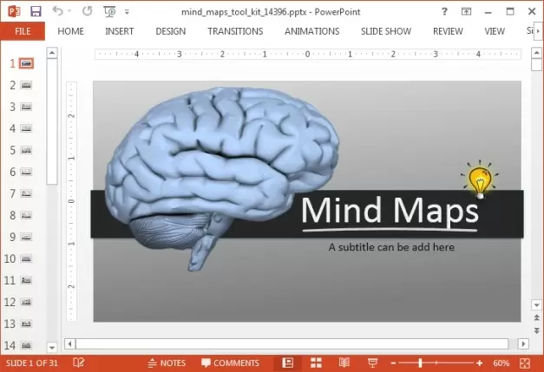Expand the Undo history dropdown arrow
The width and height of the screenshot is (544, 372).
click(x=70, y=12)
